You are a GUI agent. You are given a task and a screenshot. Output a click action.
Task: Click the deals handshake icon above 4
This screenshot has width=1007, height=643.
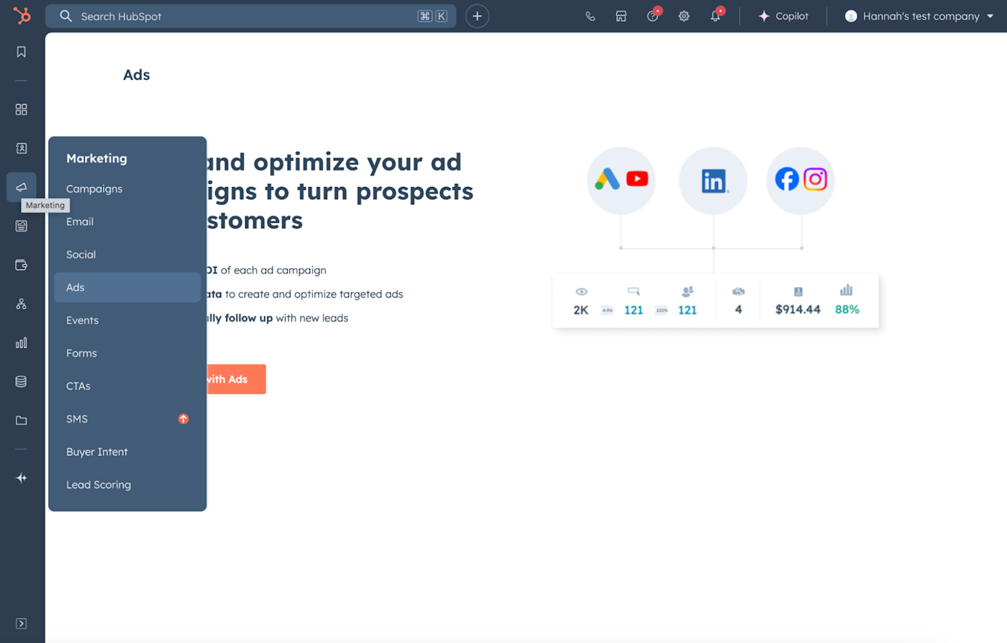(x=738, y=291)
